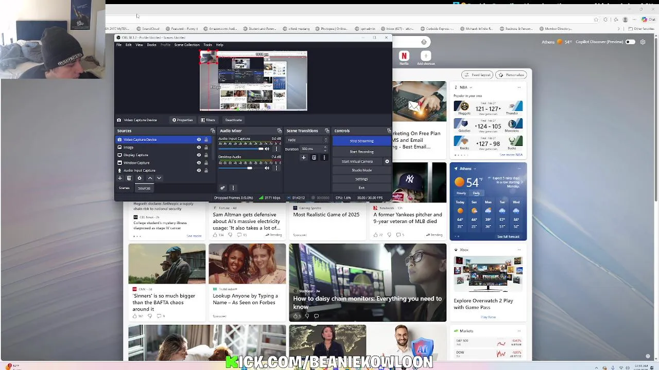The image size is (659, 370).
Task: Toggle the lock on the Image source
Action: point(206,147)
